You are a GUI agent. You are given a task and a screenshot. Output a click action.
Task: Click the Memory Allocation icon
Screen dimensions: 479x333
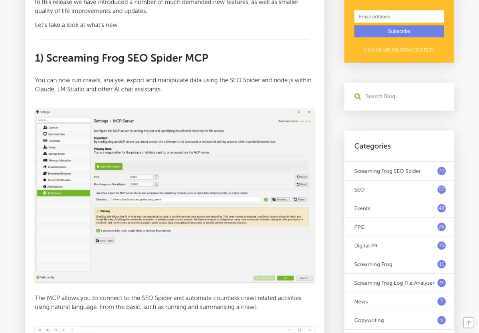point(45,161)
